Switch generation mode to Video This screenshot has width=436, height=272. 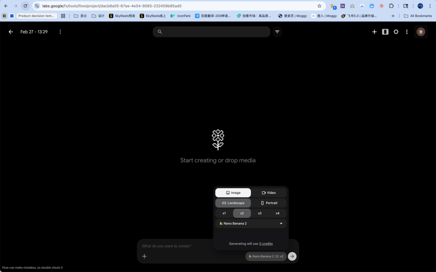[268, 192]
